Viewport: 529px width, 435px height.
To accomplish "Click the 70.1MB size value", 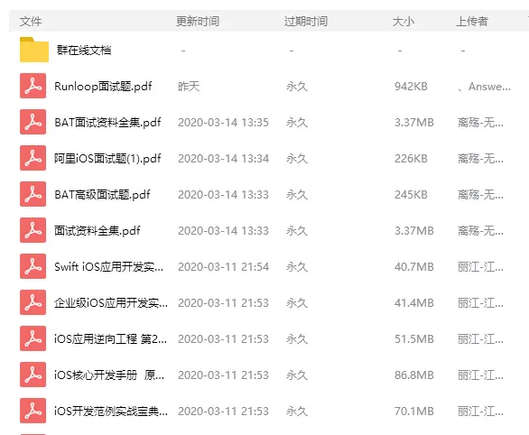I will (414, 411).
